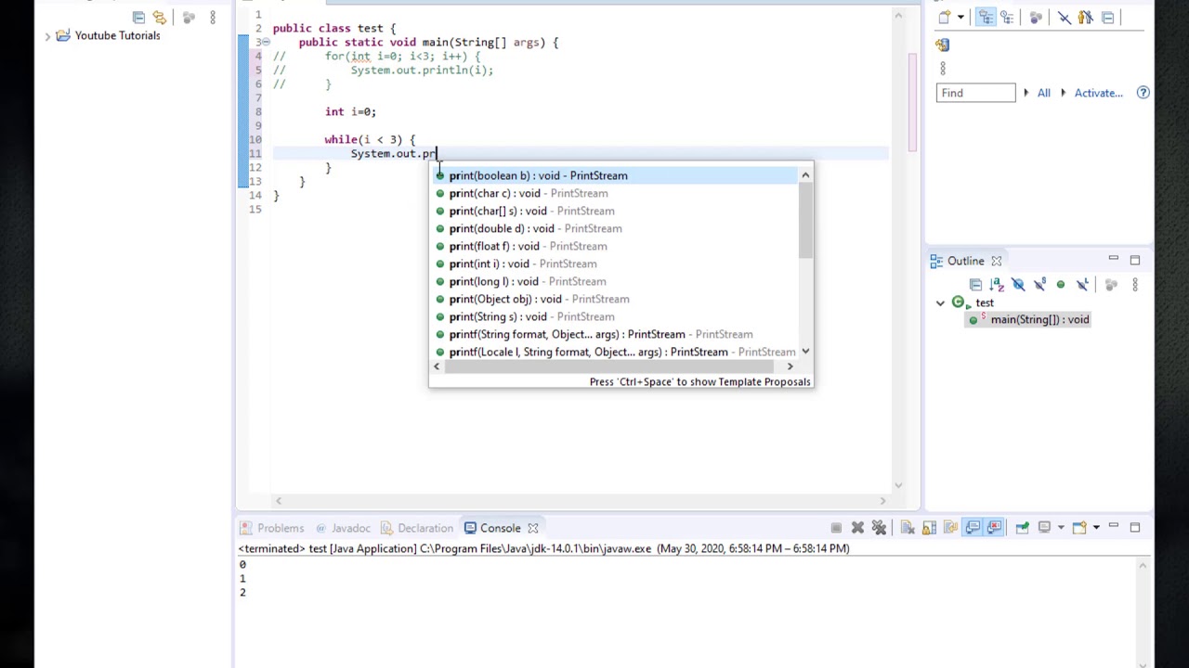Click synchronize repositories icon in Task List
1189x668 pixels.
[x=942, y=45]
